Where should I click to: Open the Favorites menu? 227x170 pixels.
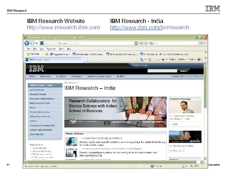point(51,49)
